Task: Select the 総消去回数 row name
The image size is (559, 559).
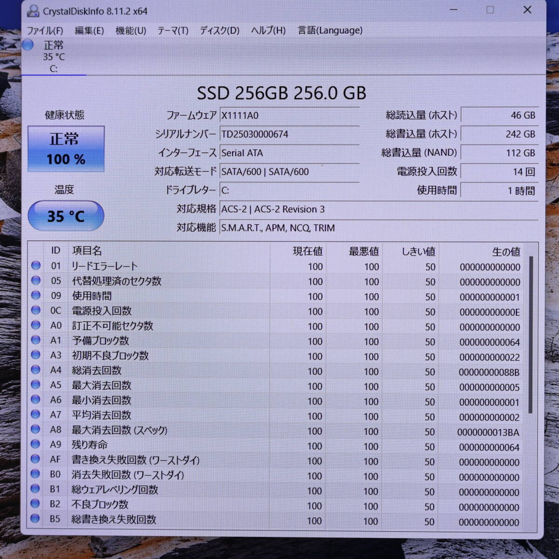Action: (x=96, y=370)
